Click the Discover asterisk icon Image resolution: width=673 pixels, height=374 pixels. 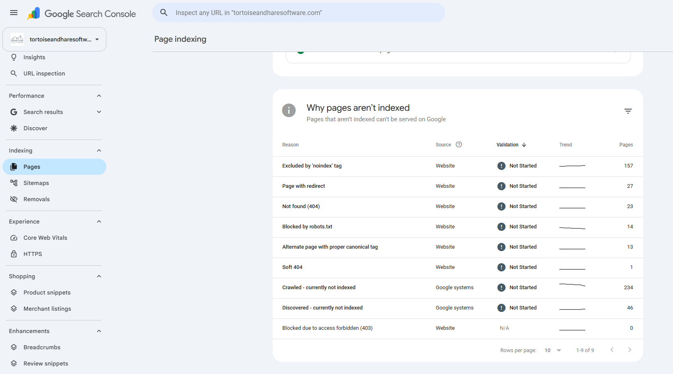[x=14, y=128]
